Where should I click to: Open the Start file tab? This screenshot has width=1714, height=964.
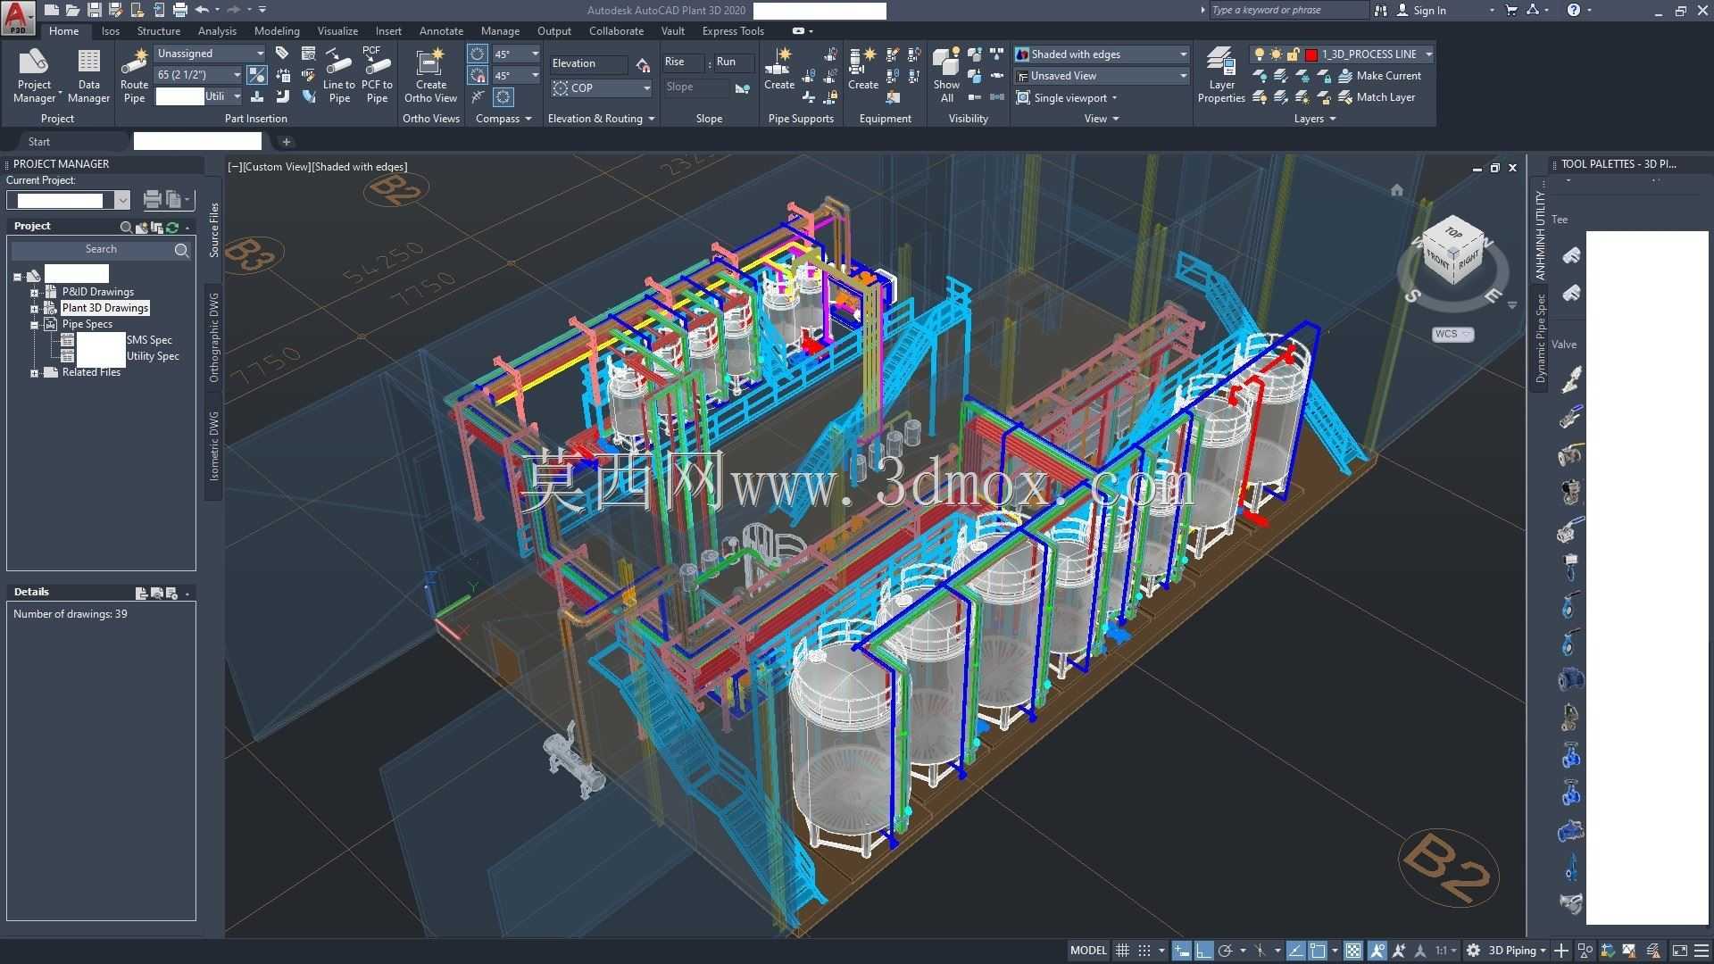point(39,142)
